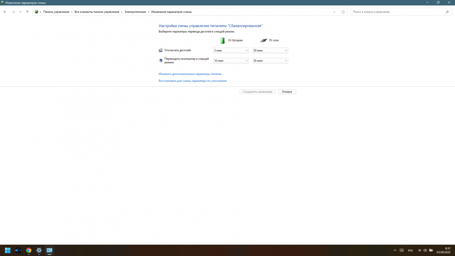Click the Wi-Fi icon in the system tray
This screenshot has width=455, height=256.
(419, 251)
